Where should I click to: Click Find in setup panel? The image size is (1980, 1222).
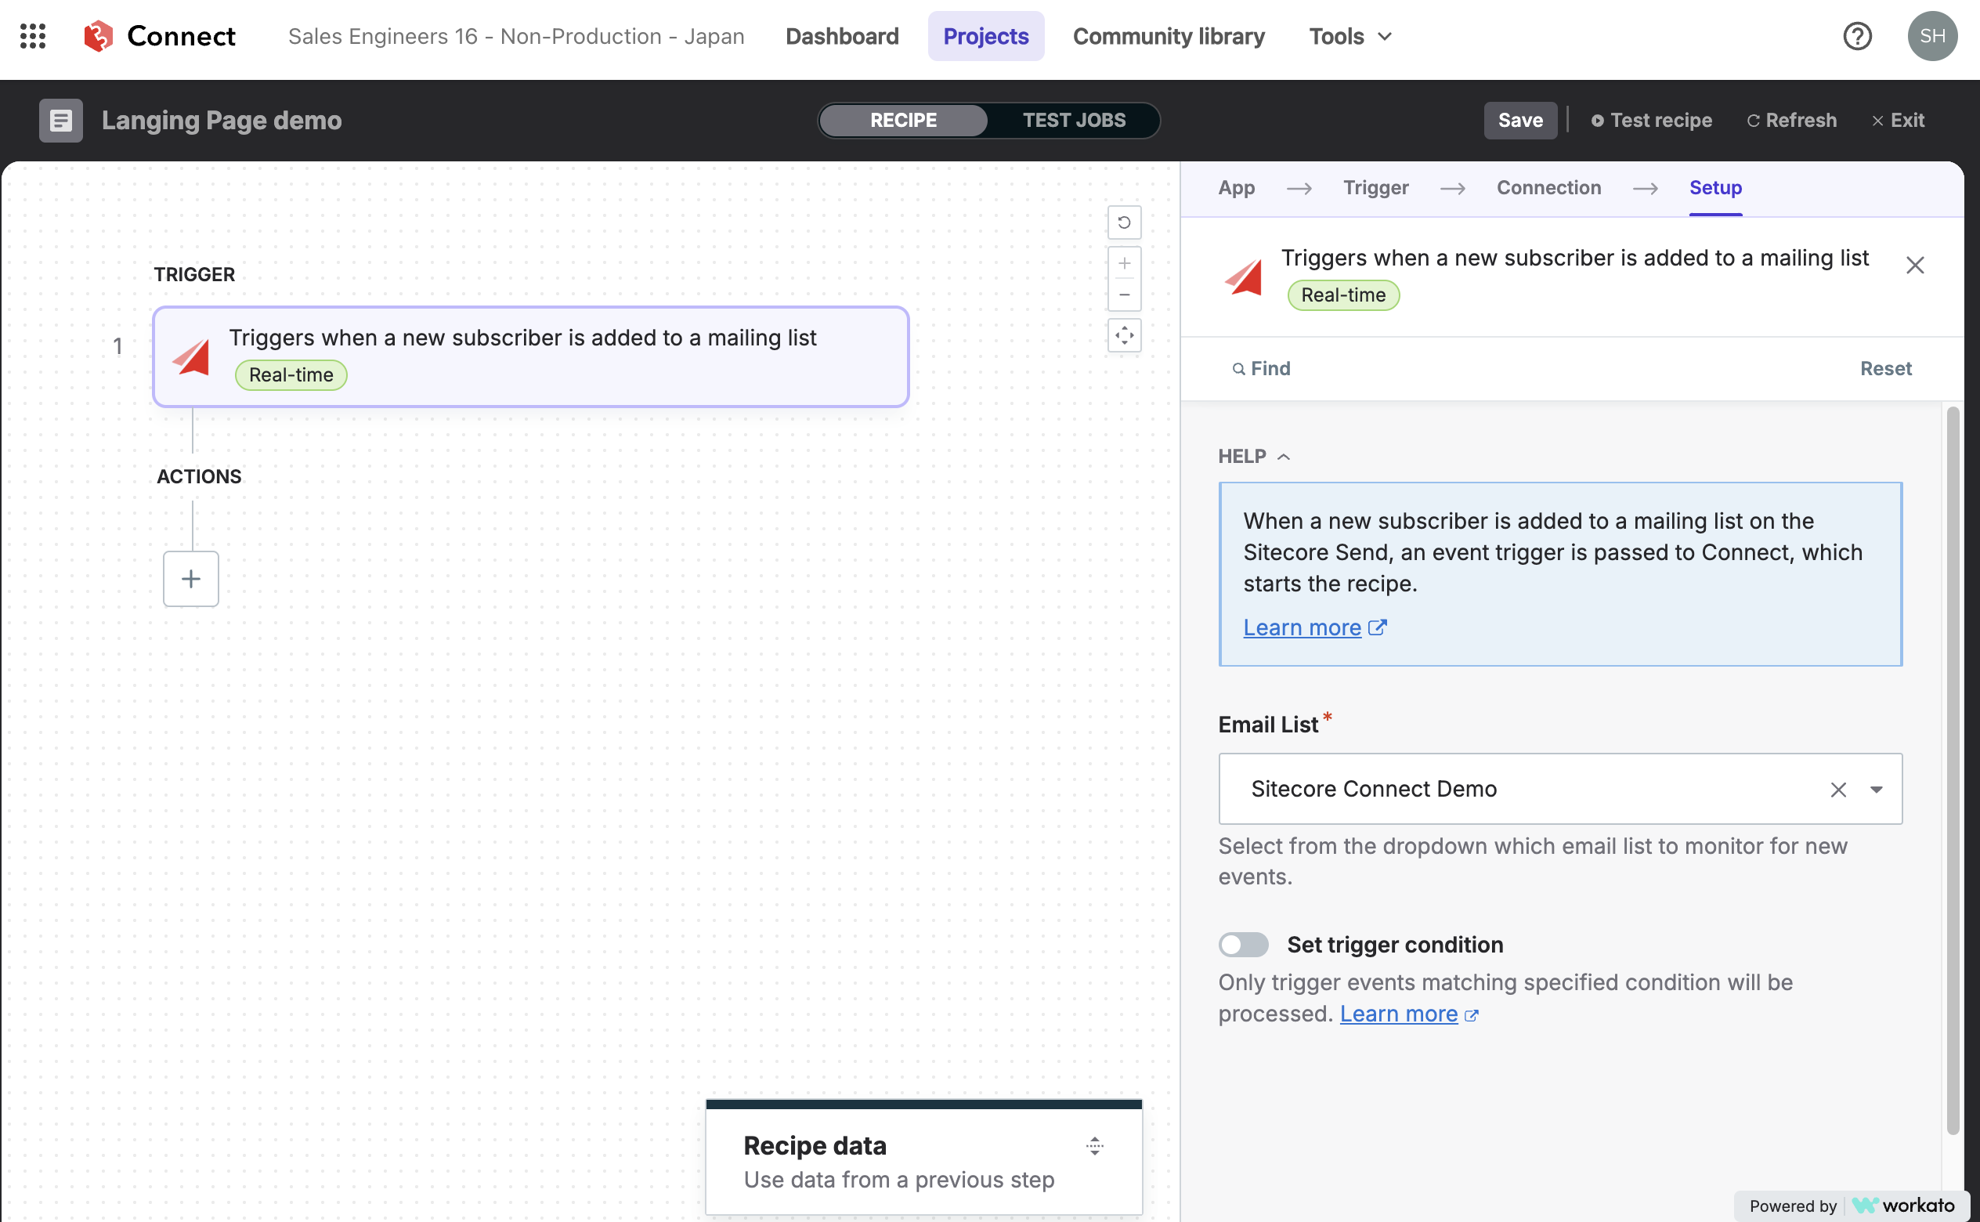1261,368
